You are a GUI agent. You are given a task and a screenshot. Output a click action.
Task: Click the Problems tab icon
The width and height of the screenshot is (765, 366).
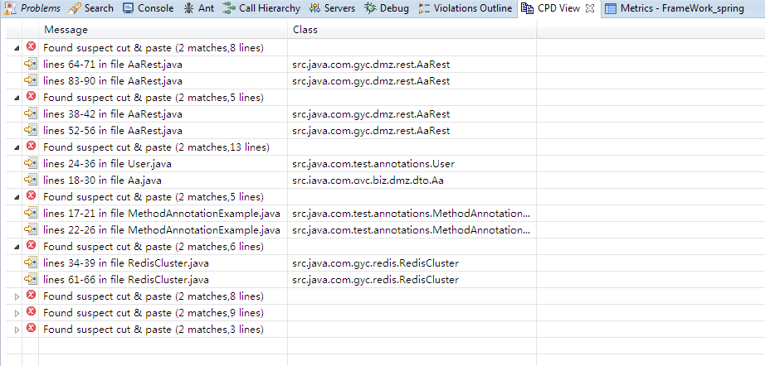(9, 8)
